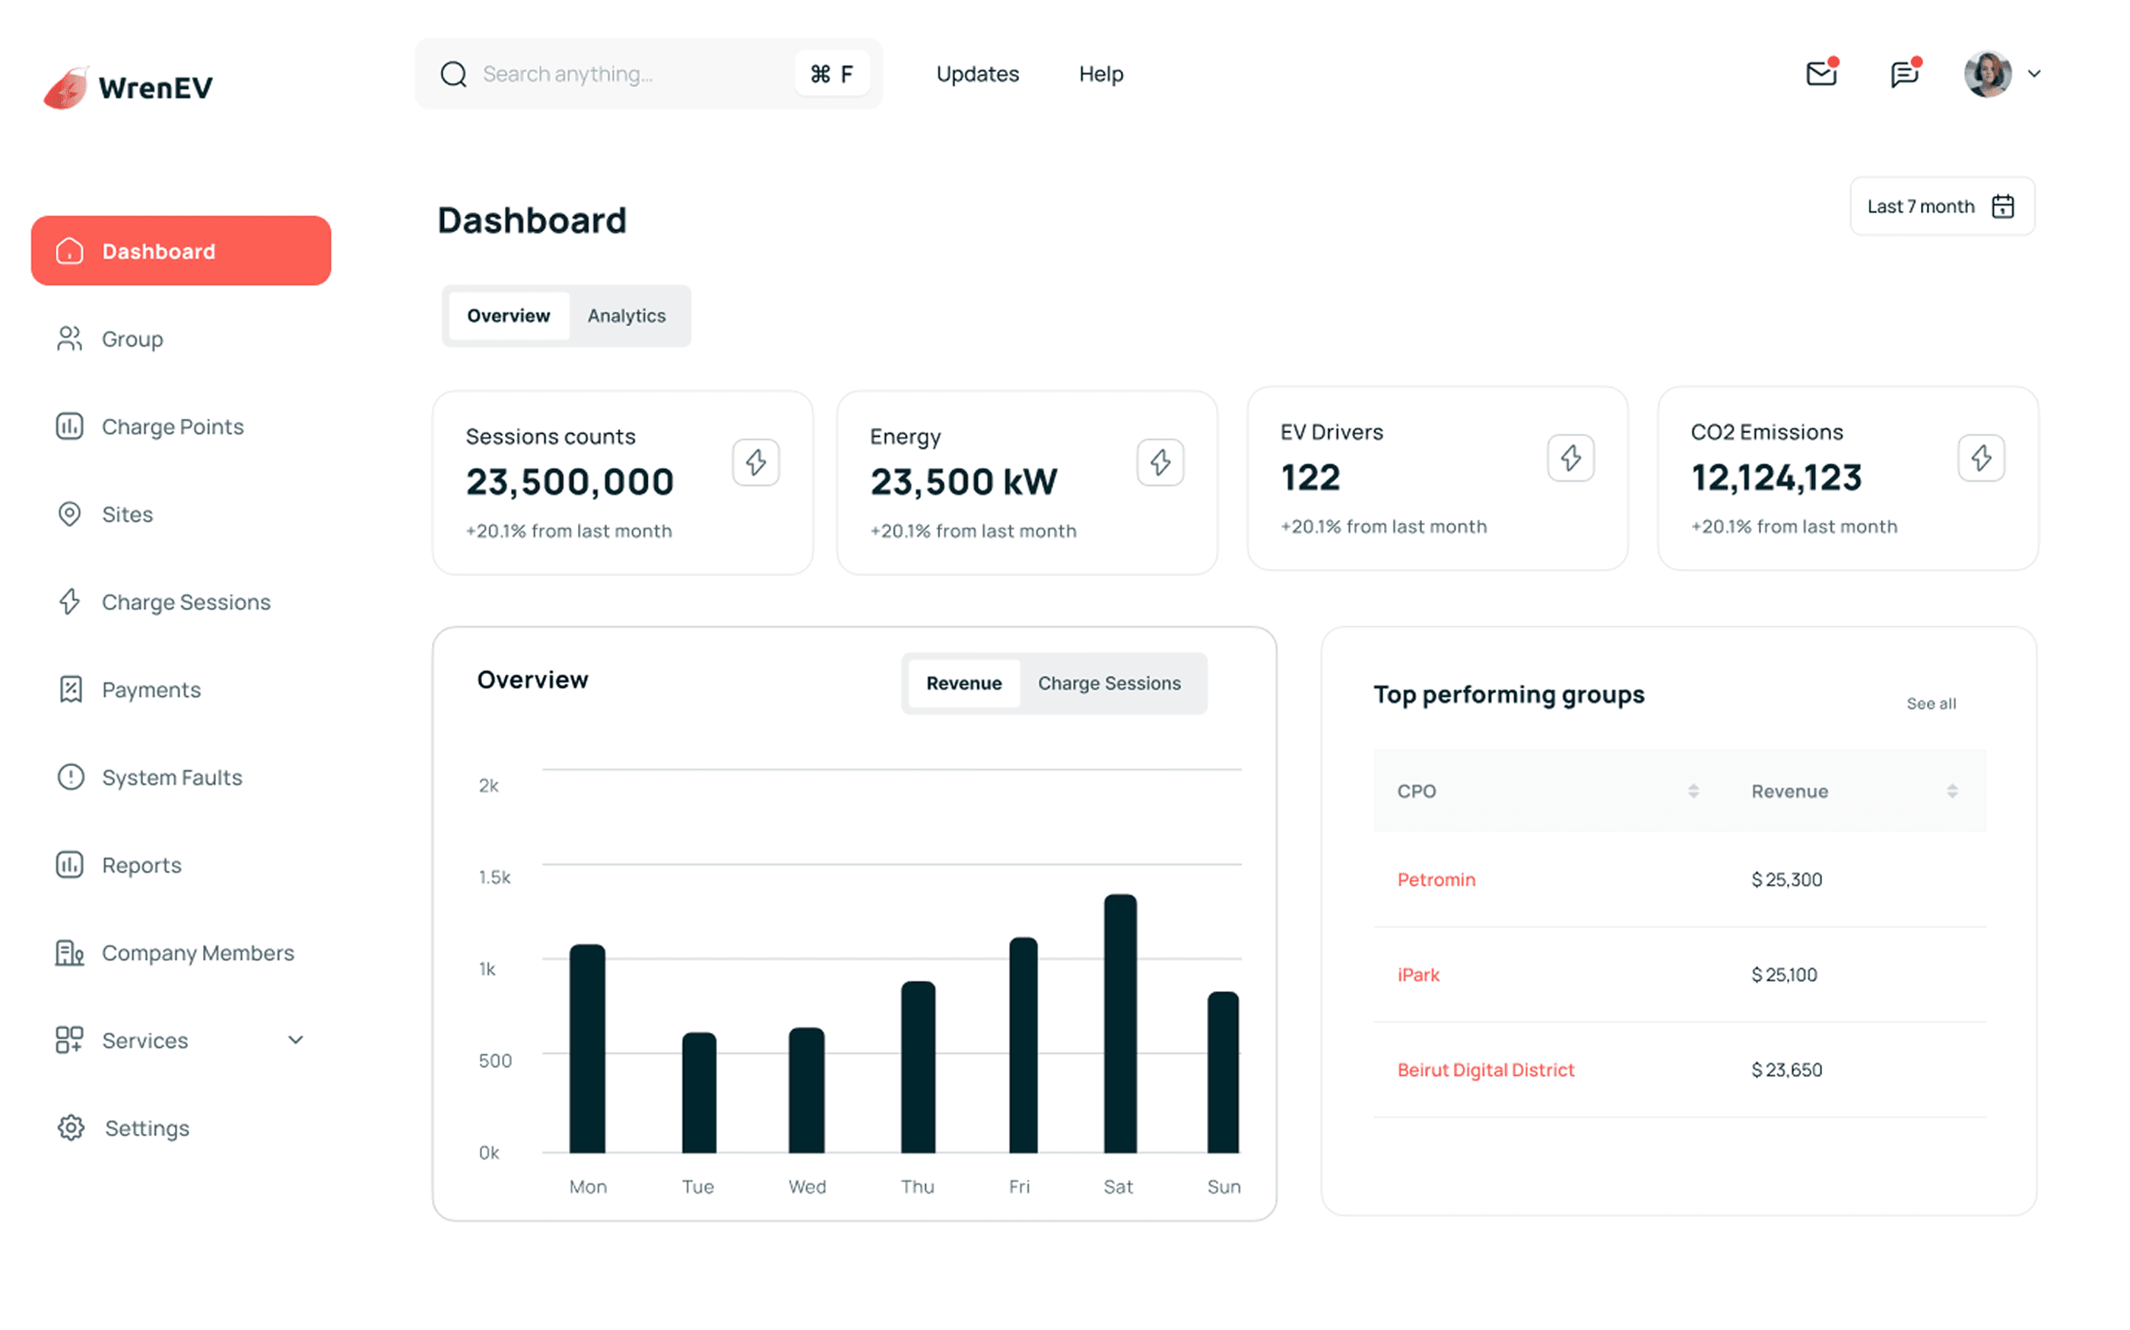Click the 23,500 kW energy value

pyautogui.click(x=963, y=482)
